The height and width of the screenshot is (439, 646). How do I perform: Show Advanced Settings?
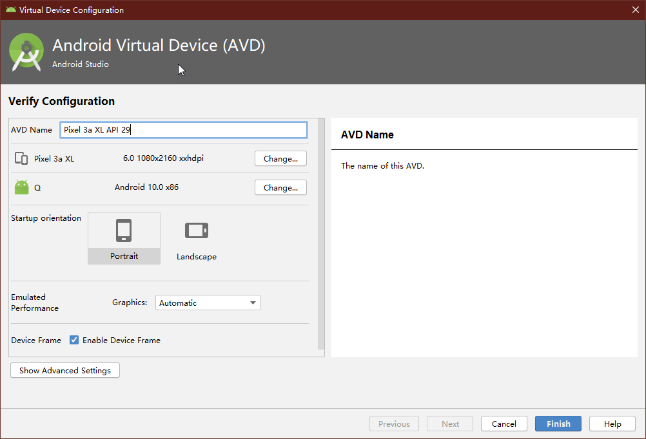(65, 370)
